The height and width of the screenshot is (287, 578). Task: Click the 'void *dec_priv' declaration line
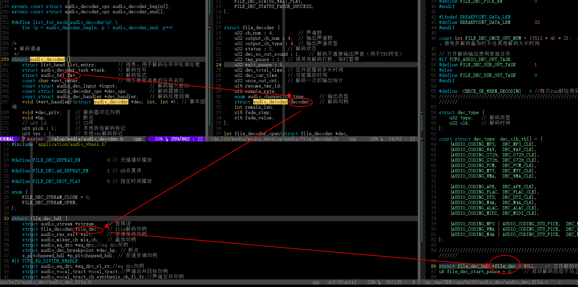click(42, 112)
